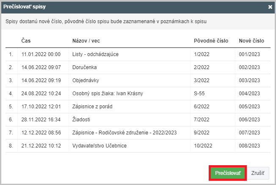Click new number 001/2023 cell
Image resolution: width=276 pixels, height=185 pixels.
click(x=249, y=54)
